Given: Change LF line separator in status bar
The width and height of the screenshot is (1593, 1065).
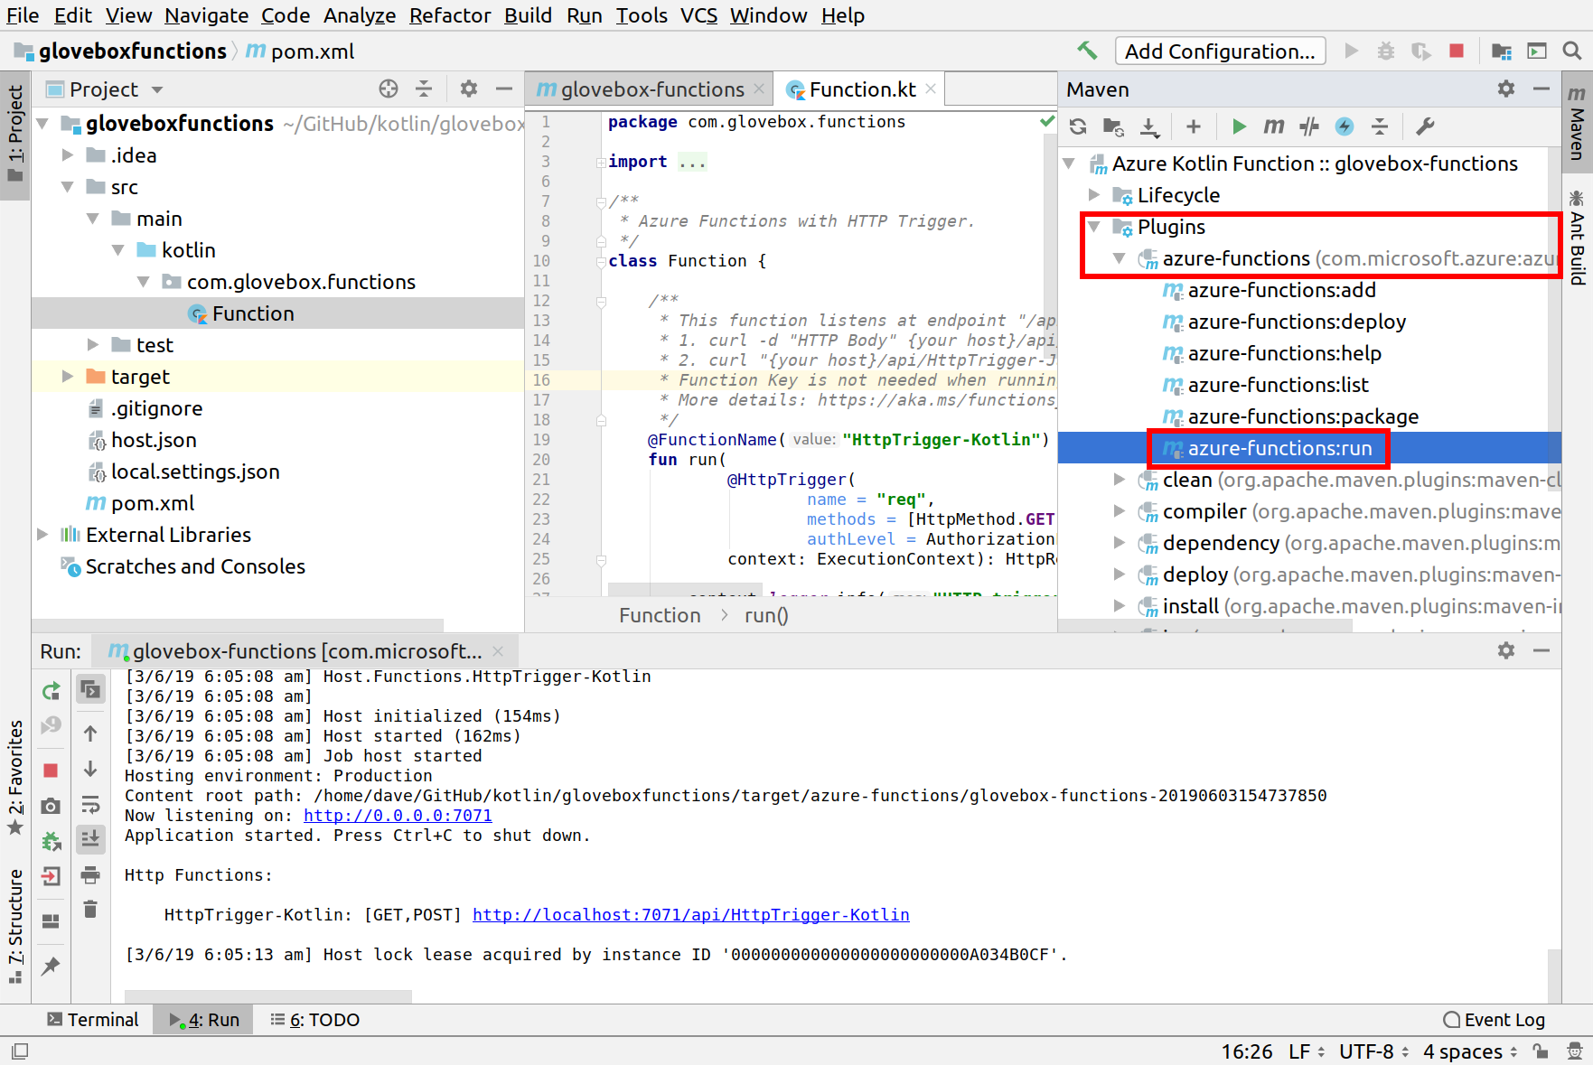Looking at the screenshot, I should pos(1307,1051).
